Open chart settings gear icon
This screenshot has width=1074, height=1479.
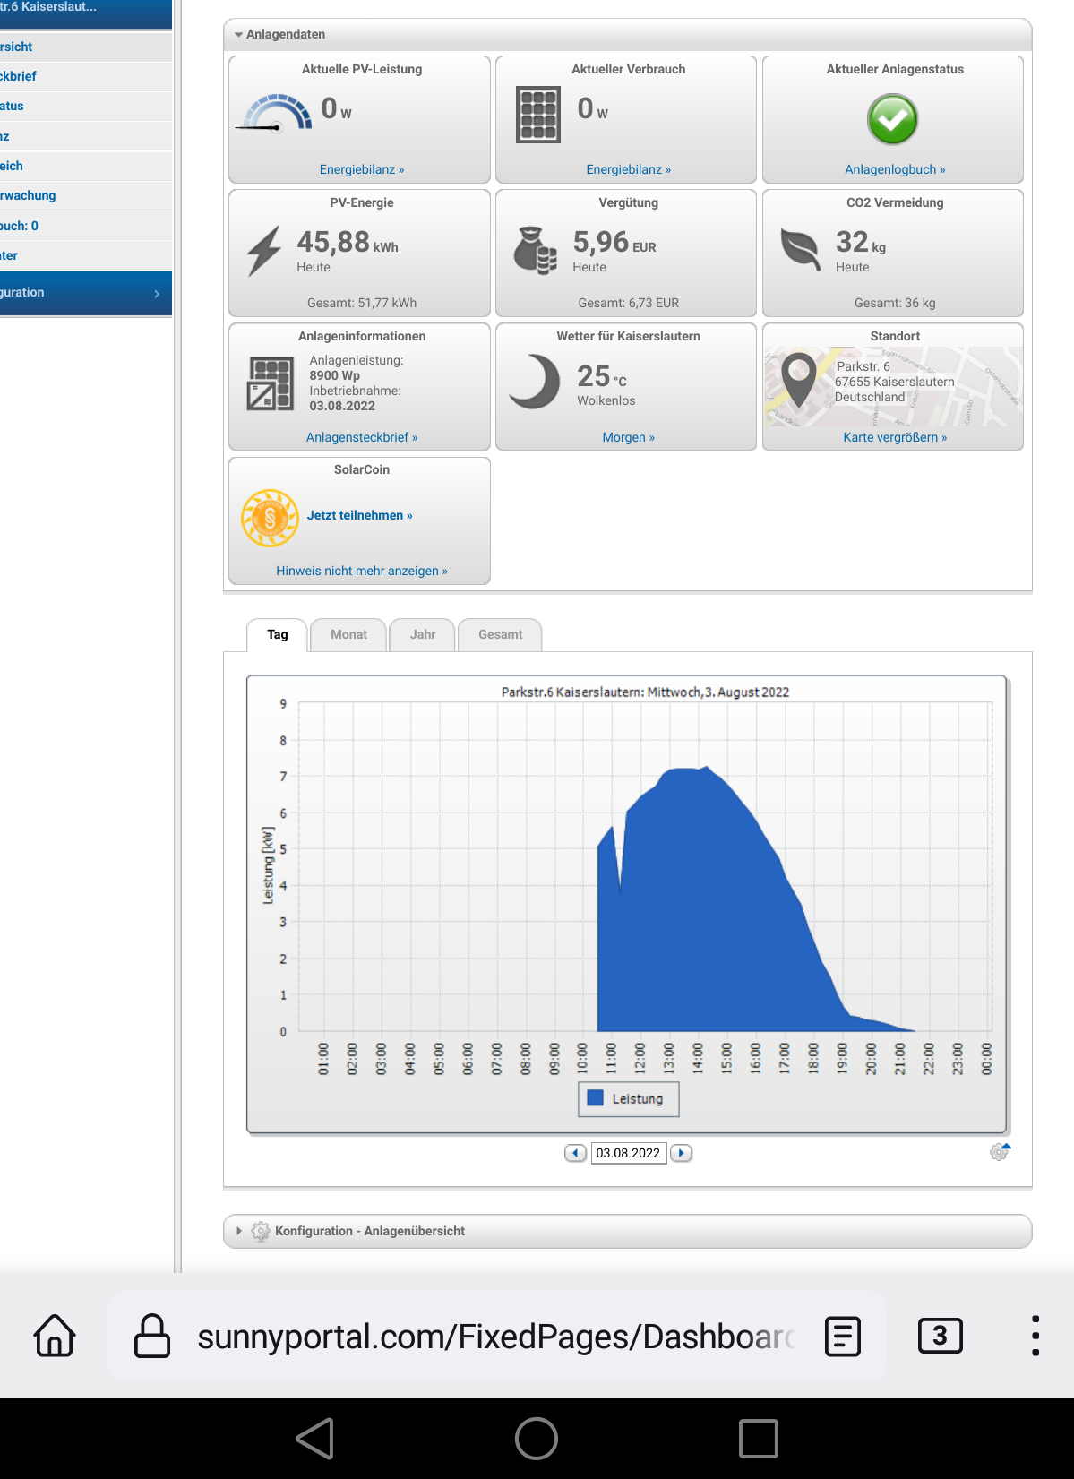click(1000, 1152)
